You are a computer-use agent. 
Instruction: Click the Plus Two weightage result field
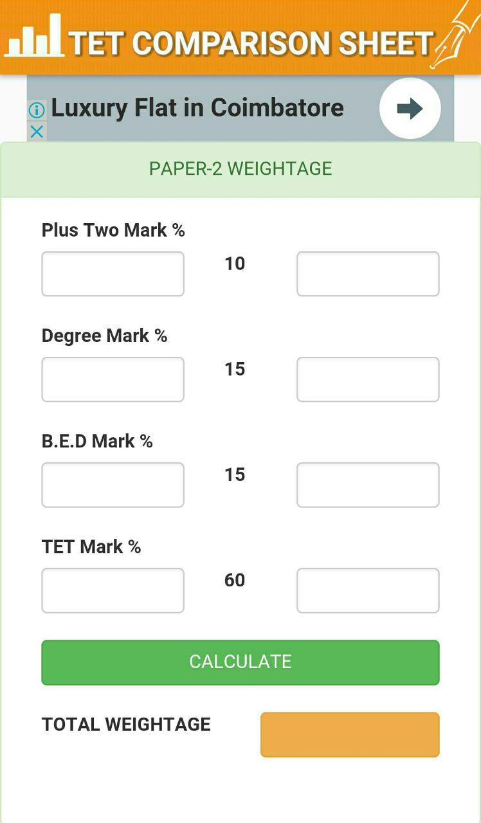(368, 274)
